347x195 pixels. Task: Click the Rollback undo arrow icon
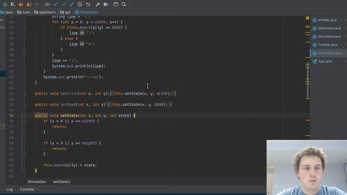point(88,4)
